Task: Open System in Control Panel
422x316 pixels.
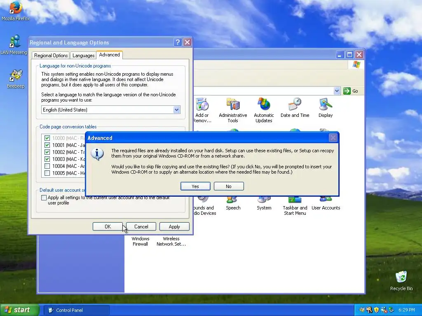Action: (264, 204)
